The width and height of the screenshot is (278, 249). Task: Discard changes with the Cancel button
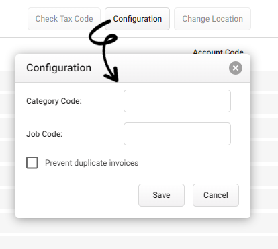coord(216,195)
